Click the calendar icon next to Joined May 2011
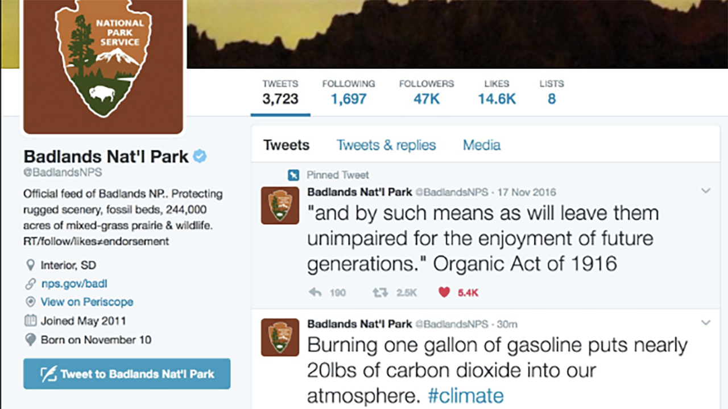The height and width of the screenshot is (409, 728). click(x=31, y=321)
